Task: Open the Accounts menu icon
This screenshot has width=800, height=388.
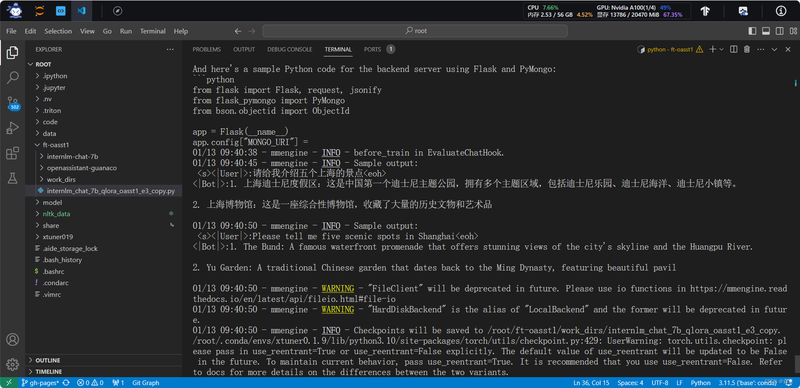Action: click(x=13, y=339)
